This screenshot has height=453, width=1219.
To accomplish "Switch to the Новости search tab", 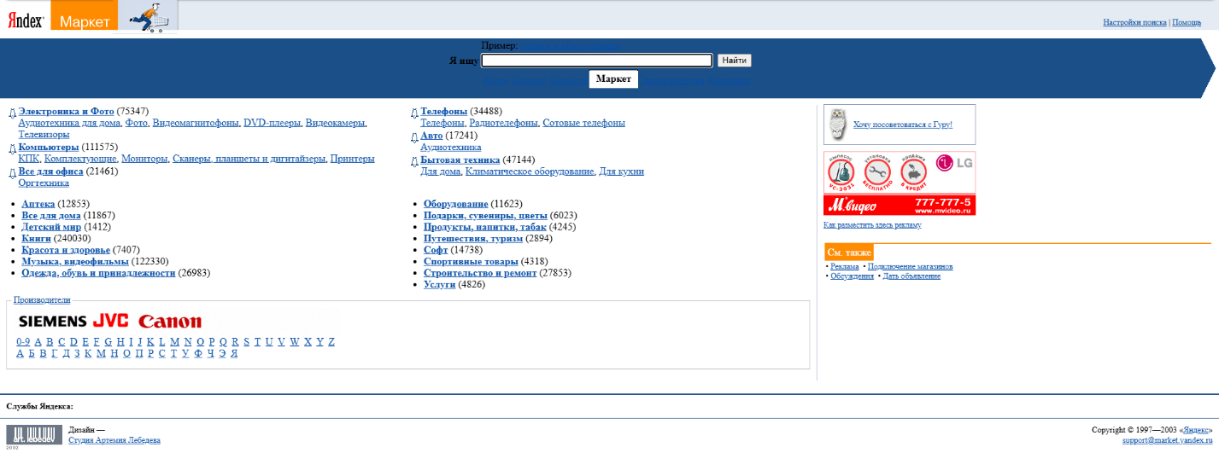I will [x=568, y=80].
